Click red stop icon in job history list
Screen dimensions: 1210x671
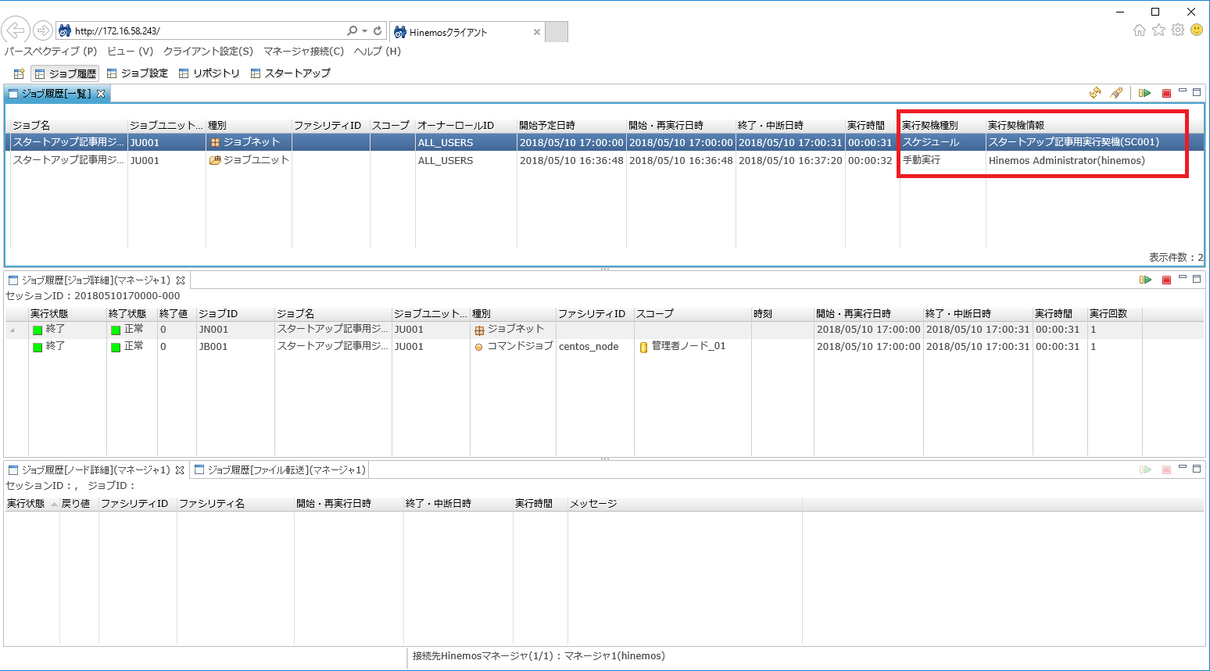click(1166, 93)
